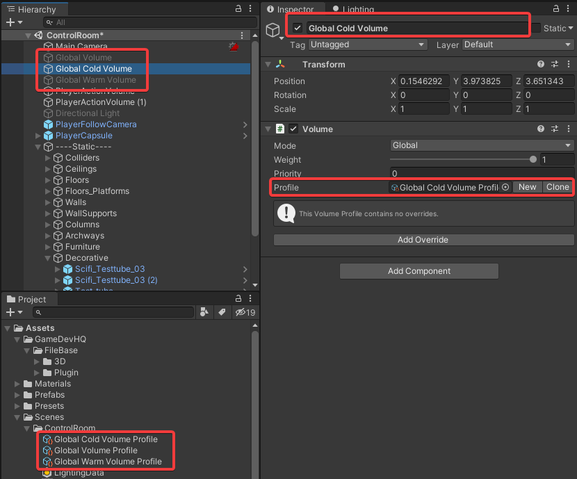Open Scifi_Testtube_03 (2) prefab arrow
Viewport: 577px width, 479px height.
[x=245, y=280]
